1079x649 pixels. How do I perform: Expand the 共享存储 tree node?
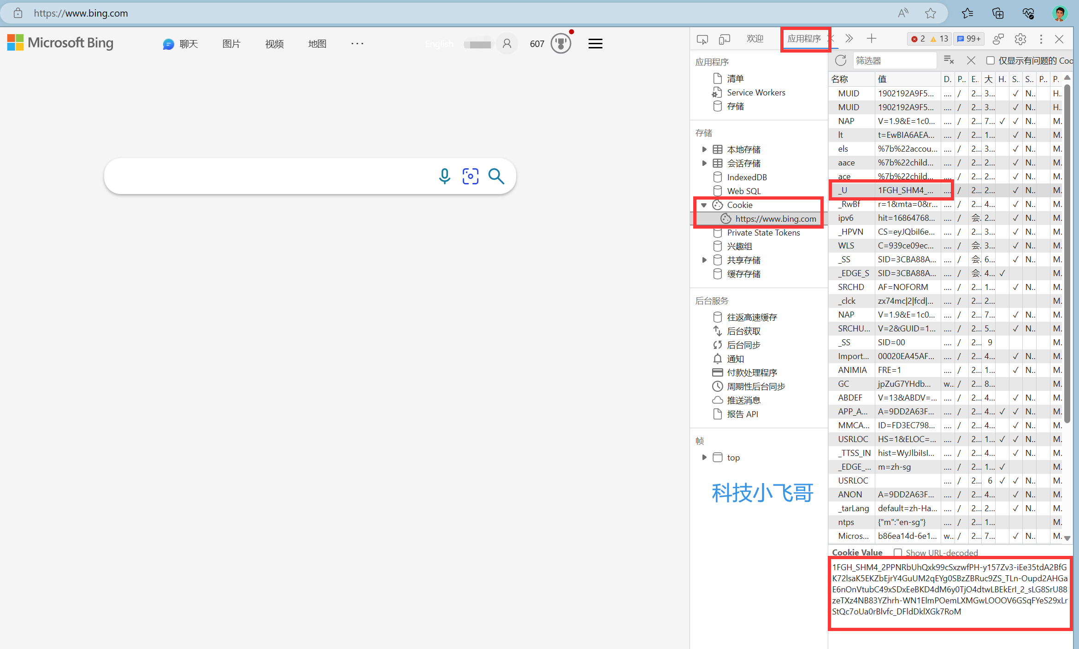pos(704,260)
